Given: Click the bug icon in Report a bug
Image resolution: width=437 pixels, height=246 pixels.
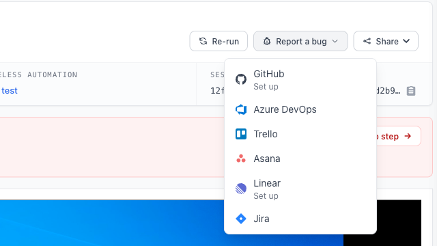Looking at the screenshot, I should pos(267,41).
